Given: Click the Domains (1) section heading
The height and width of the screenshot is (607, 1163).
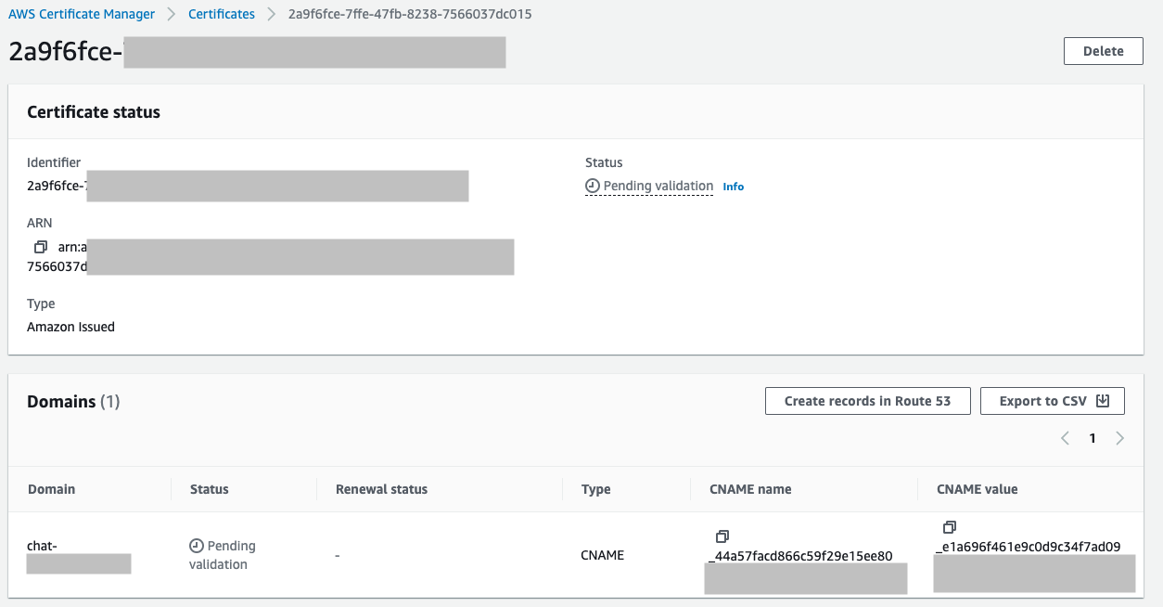Looking at the screenshot, I should click(73, 401).
